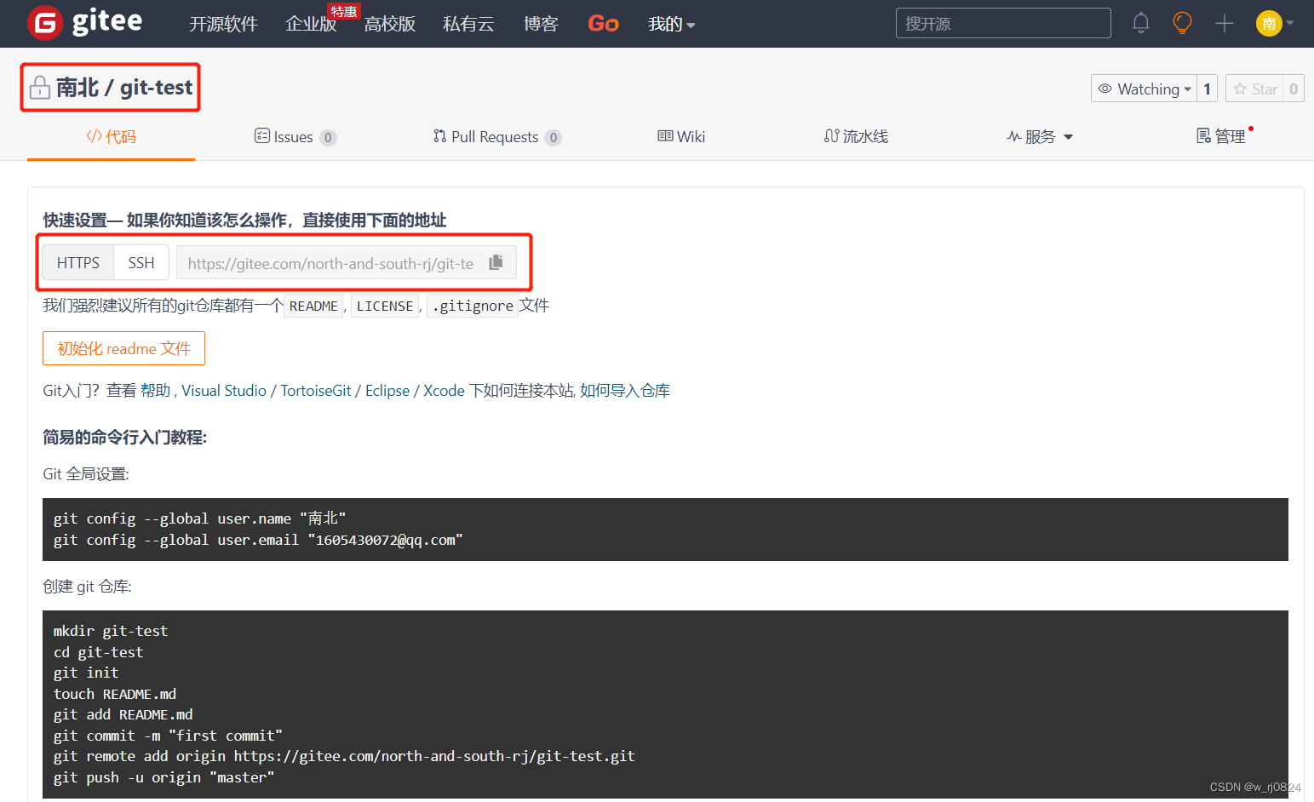Open the TortoiseGit help link
The height and width of the screenshot is (802, 1314).
coord(316,391)
